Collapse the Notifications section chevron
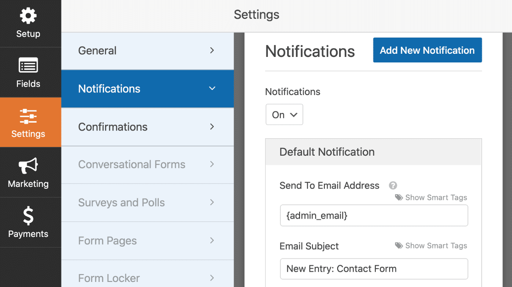Screen dimensions: 512x287 tap(212, 89)
